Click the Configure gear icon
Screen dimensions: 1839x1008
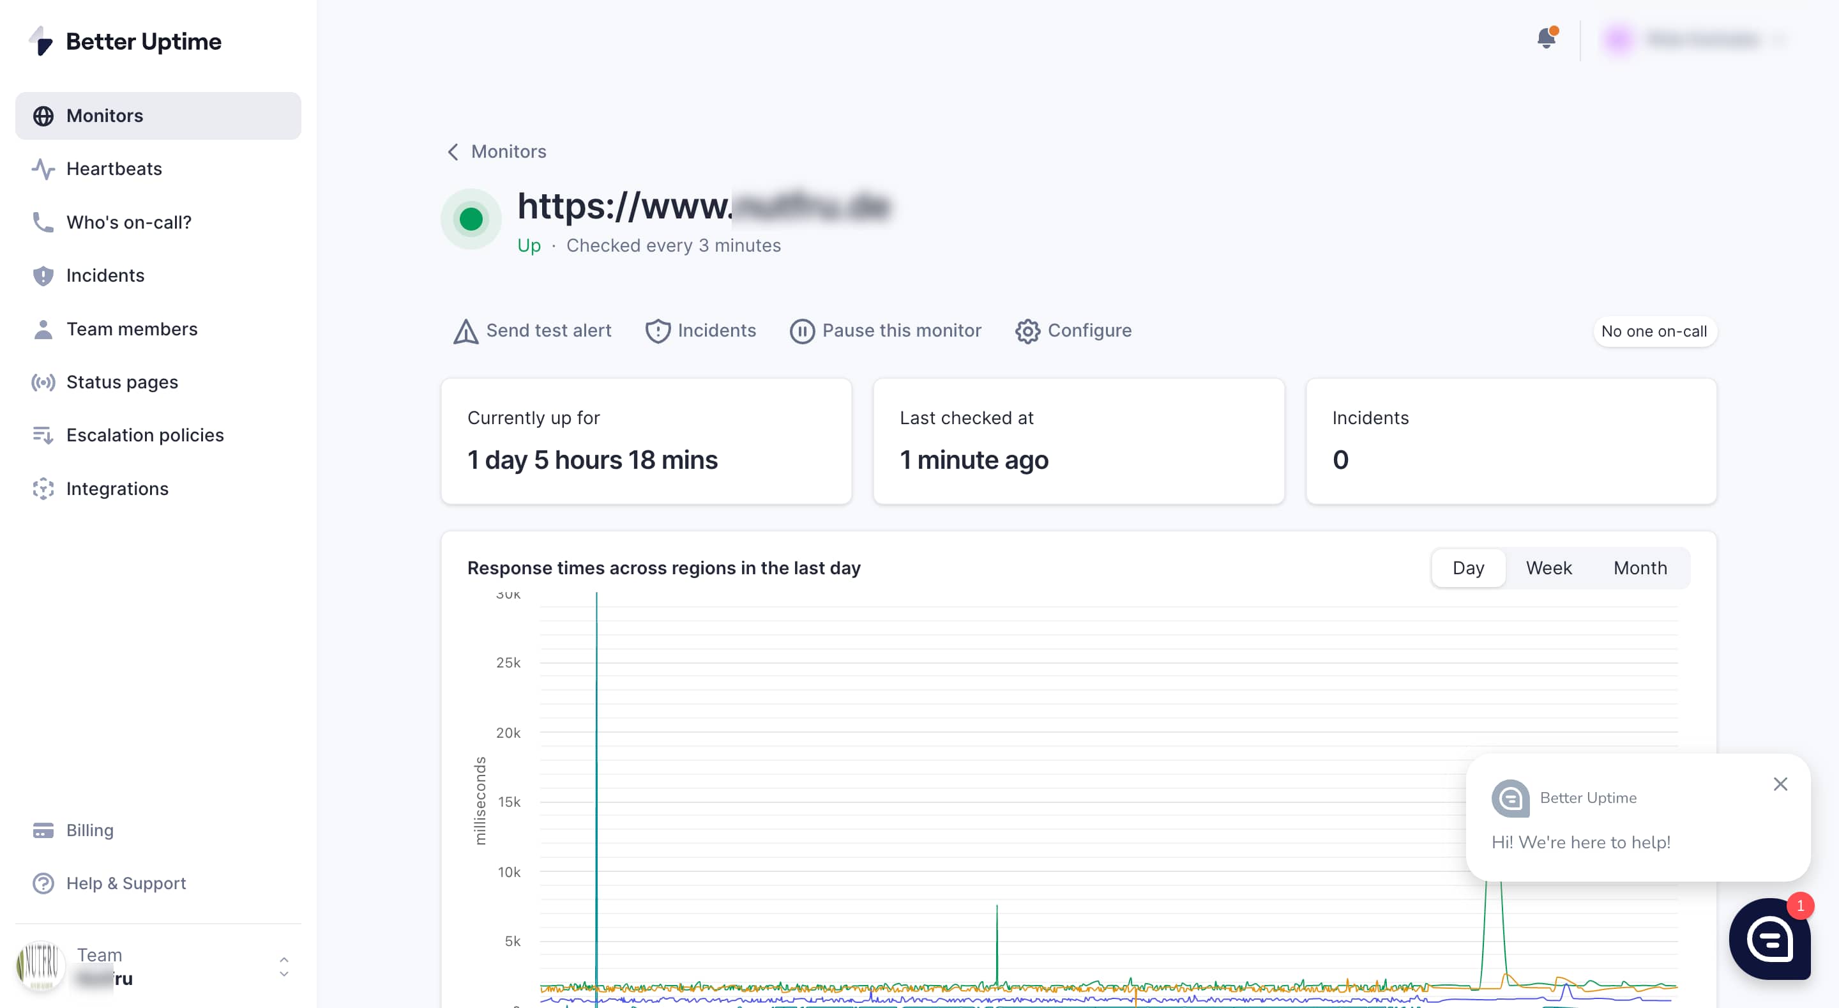tap(1027, 332)
